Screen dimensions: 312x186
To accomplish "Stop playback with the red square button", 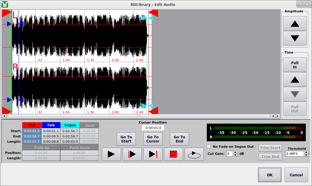I will coord(173,154).
